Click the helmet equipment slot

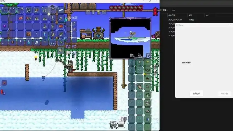point(148,62)
